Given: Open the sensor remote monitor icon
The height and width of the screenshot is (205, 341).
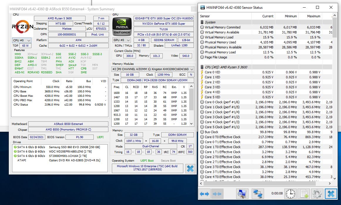Looking at the screenshot, I should click(x=242, y=194).
